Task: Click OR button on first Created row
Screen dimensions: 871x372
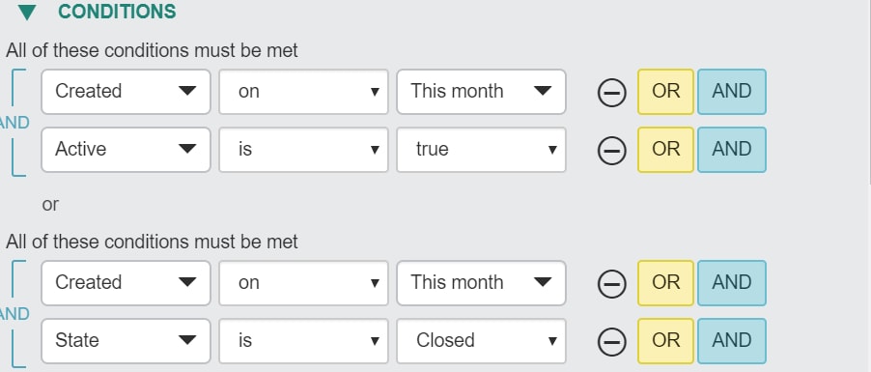Action: pyautogui.click(x=665, y=92)
